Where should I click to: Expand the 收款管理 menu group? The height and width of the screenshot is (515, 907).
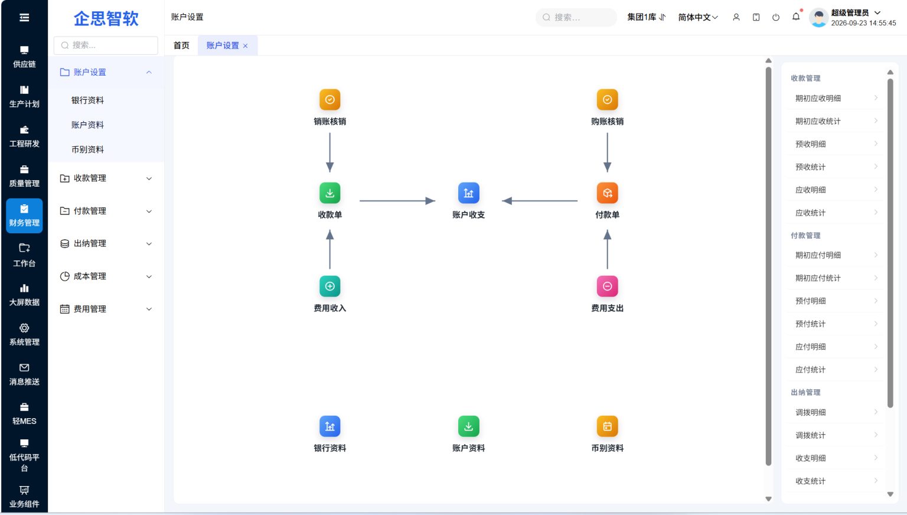click(x=106, y=178)
